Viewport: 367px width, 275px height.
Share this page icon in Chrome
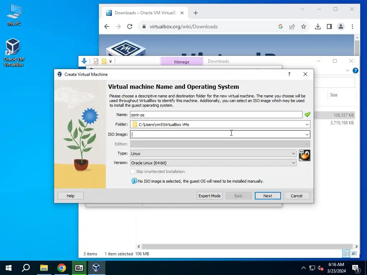[x=292, y=26]
